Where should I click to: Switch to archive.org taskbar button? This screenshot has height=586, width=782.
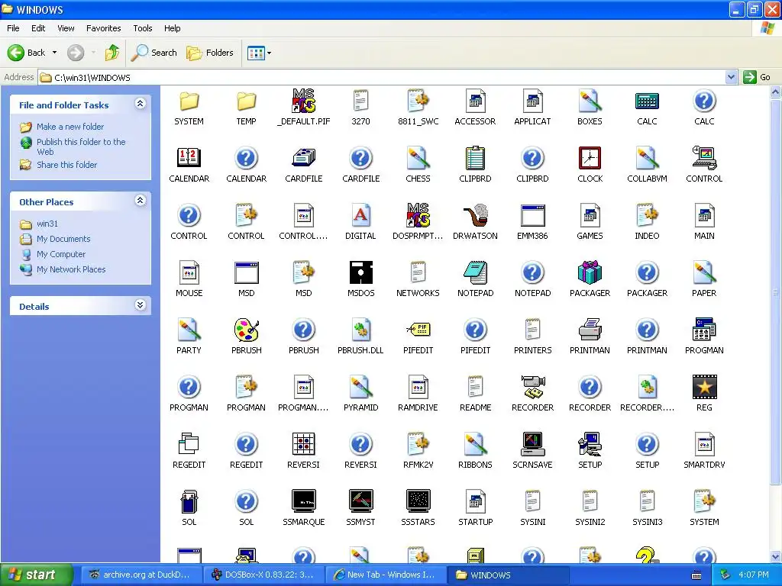[x=141, y=575]
